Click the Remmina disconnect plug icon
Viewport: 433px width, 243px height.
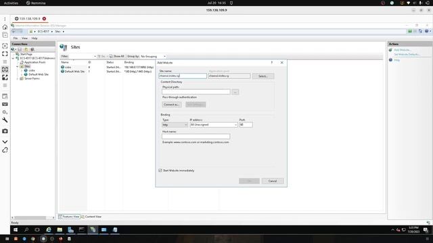click(x=5, y=150)
